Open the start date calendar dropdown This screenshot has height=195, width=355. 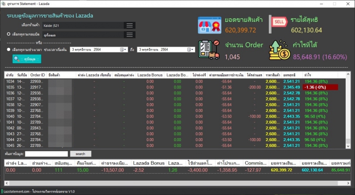coord(122,50)
